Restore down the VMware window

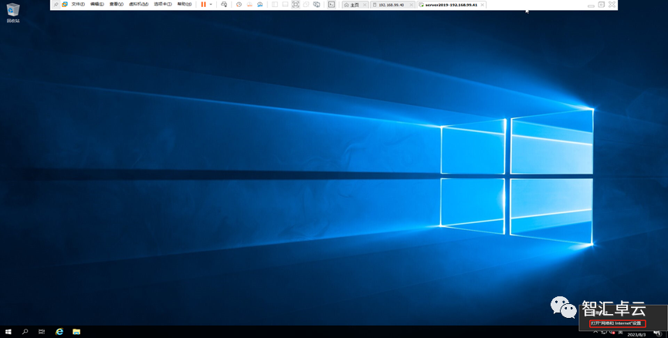click(601, 5)
